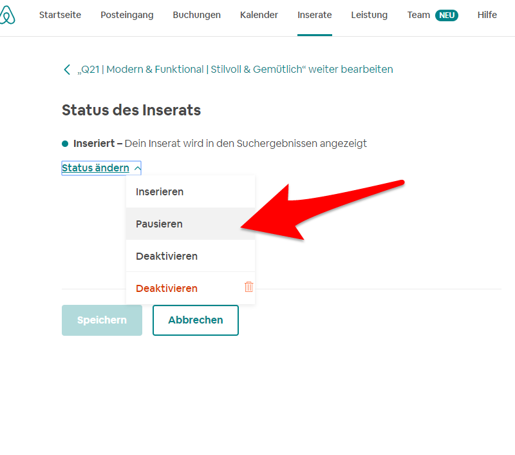
Task: Click the Speichern button
Action: (102, 320)
